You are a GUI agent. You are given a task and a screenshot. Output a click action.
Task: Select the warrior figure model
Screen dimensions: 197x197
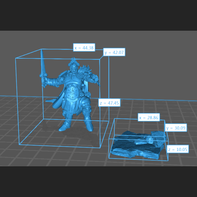click(73, 92)
